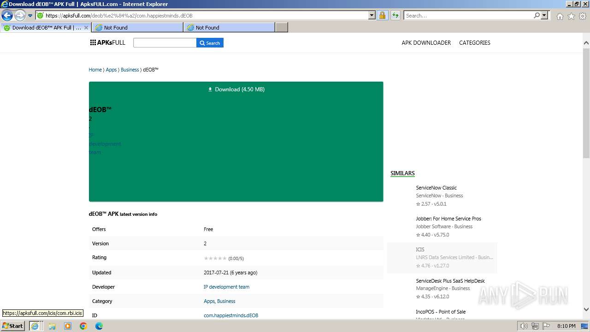Open a new tab button
590x332 pixels.
click(x=282, y=28)
